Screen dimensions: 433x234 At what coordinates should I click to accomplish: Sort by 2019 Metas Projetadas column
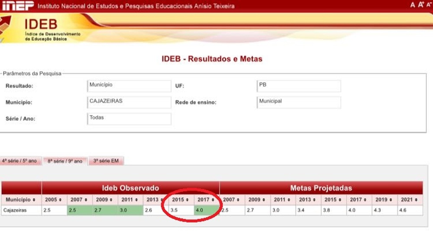[385, 200]
